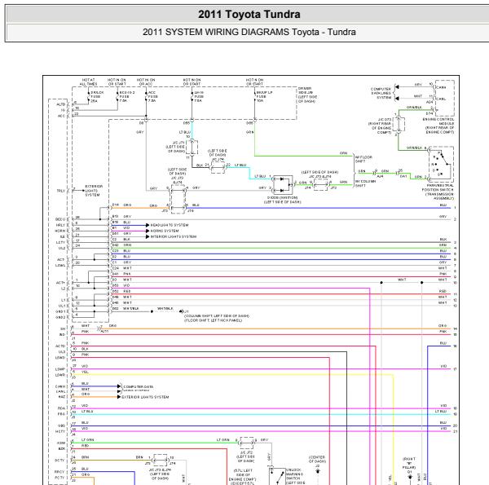Click 'EXTERIOR LIGHTS SYSTEM' beside the TRLY pin
Viewport: 489px width, 485px height.
(x=93, y=191)
